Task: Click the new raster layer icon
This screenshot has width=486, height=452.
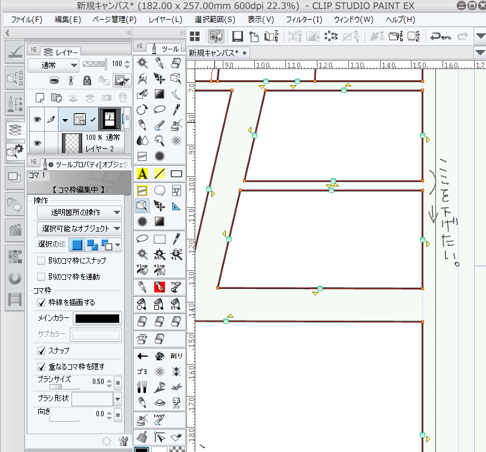Action: 39,97
